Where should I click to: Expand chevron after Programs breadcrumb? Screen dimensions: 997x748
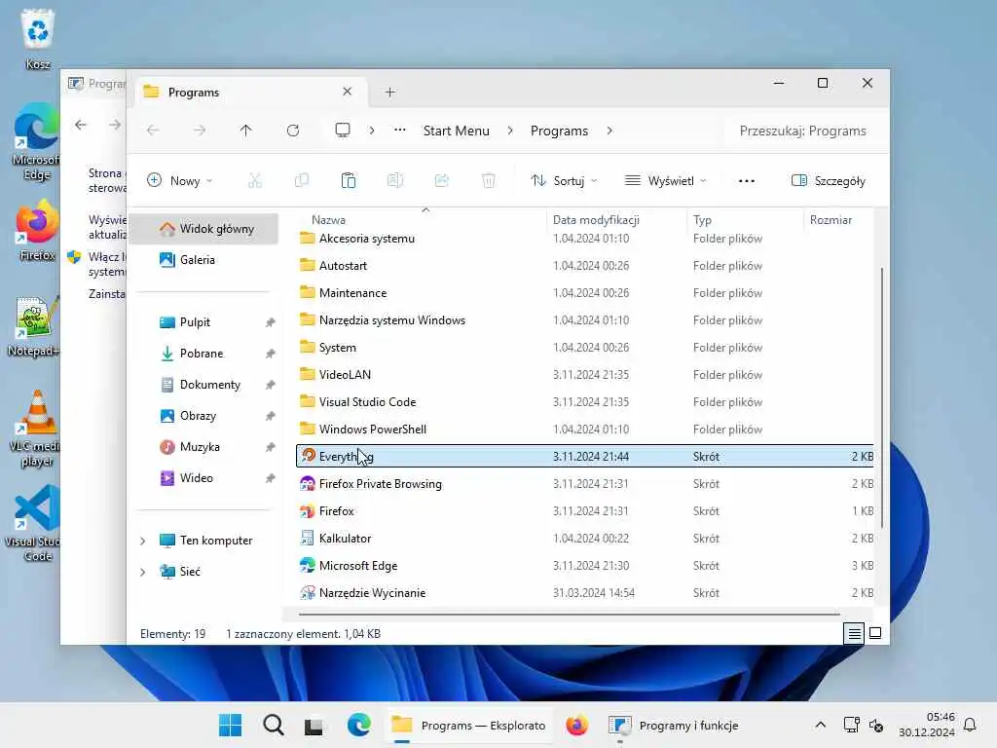click(x=609, y=131)
